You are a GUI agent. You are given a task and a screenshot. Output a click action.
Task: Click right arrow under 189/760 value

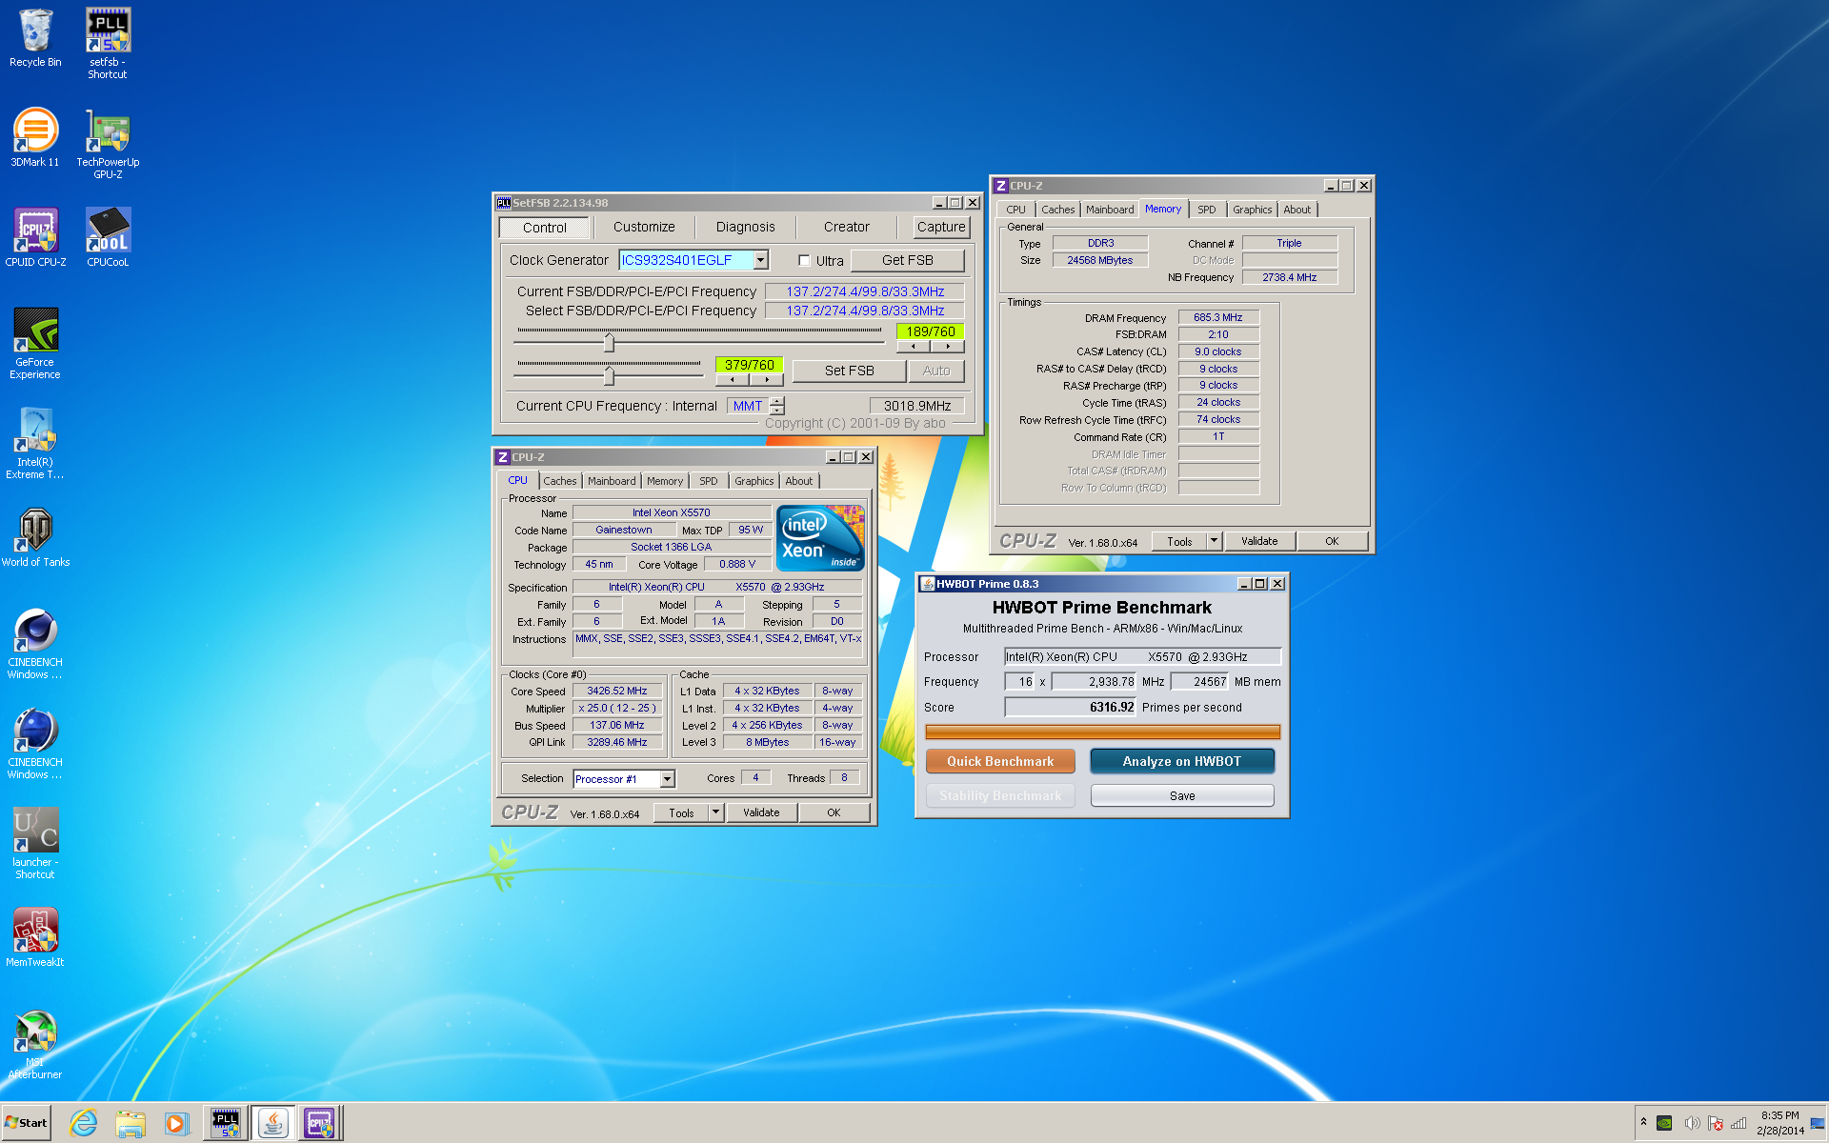(x=947, y=347)
